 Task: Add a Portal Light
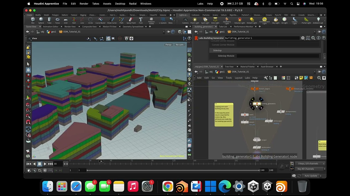click(306, 20)
